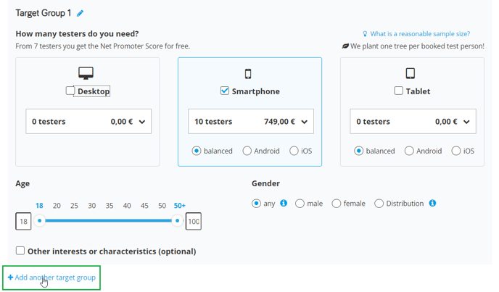Open 'What is a reasonable sample size?' link
Viewport: 499px width, 292px height.
coord(420,34)
